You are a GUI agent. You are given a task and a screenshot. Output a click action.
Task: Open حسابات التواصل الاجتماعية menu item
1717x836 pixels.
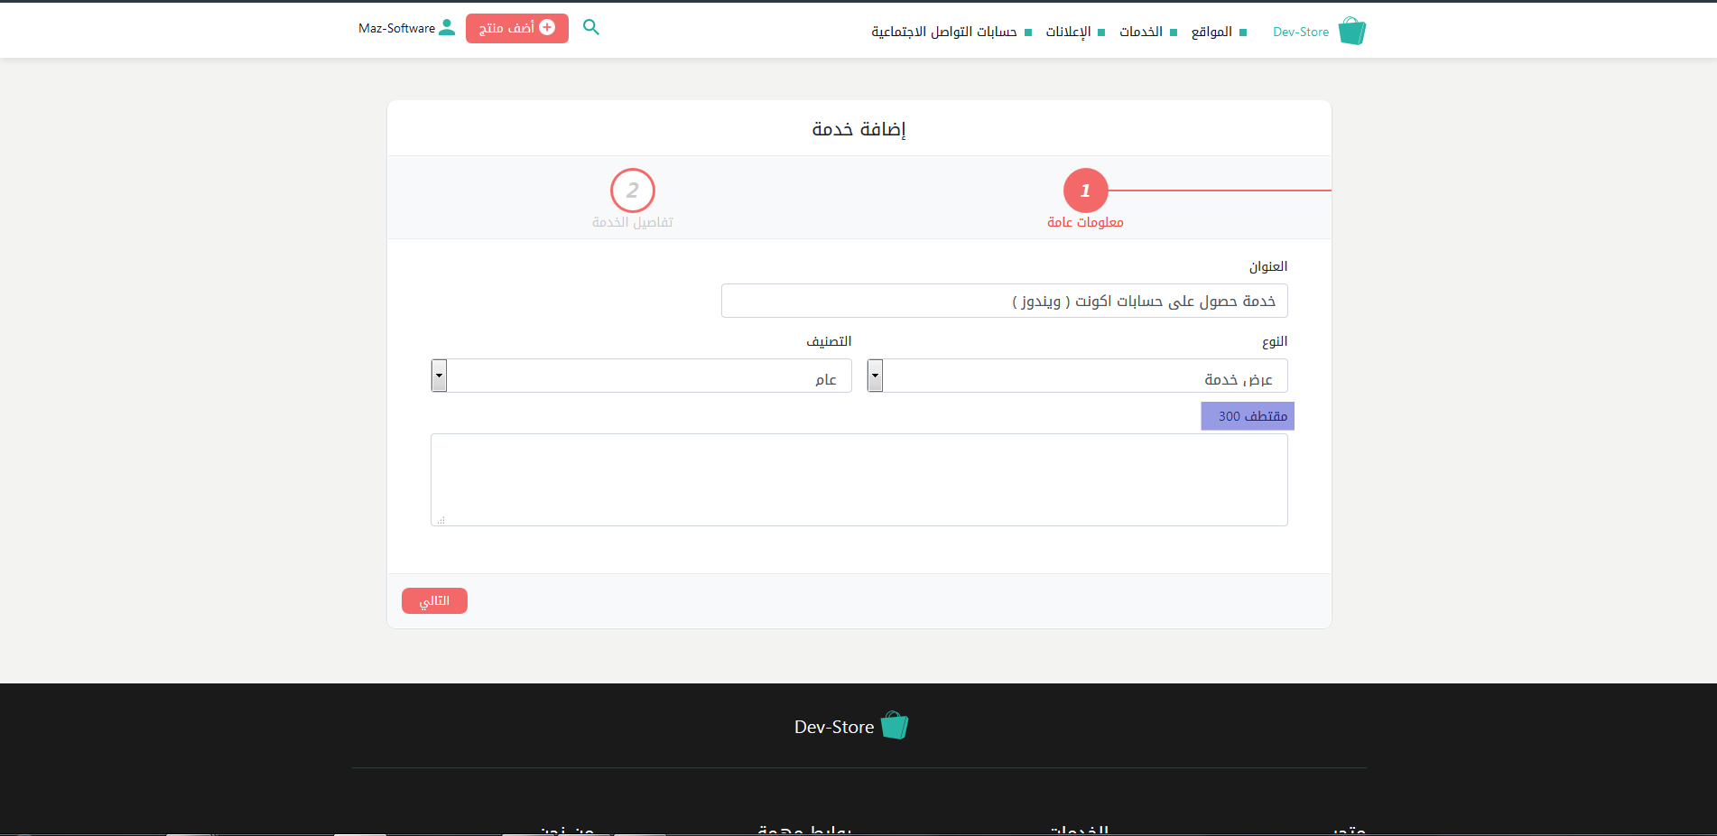click(943, 32)
